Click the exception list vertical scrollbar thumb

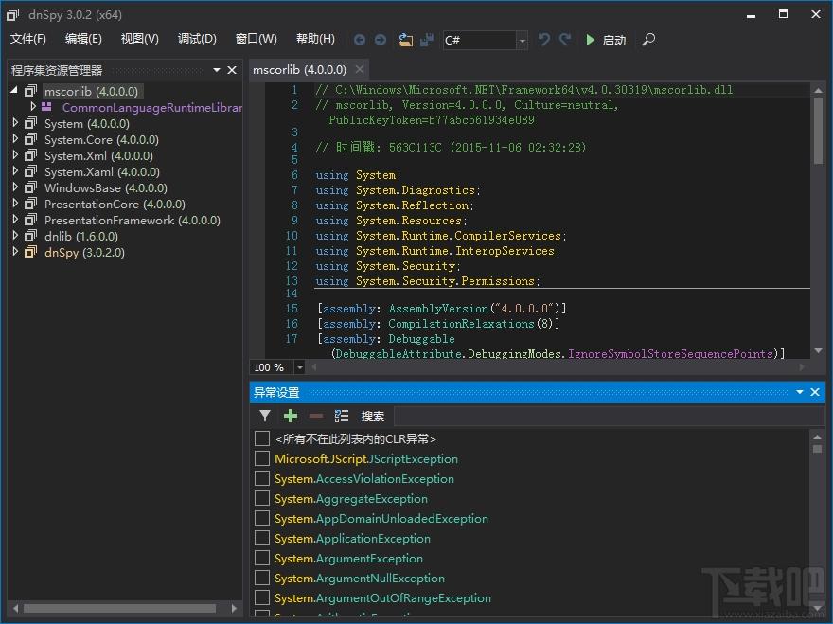[817, 449]
